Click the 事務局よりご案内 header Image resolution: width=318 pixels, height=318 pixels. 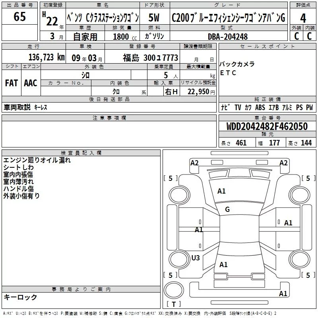(81, 289)
